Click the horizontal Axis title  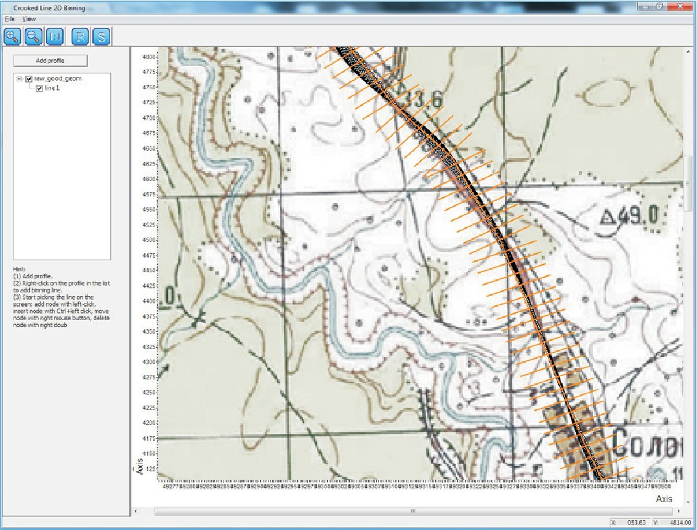point(664,499)
